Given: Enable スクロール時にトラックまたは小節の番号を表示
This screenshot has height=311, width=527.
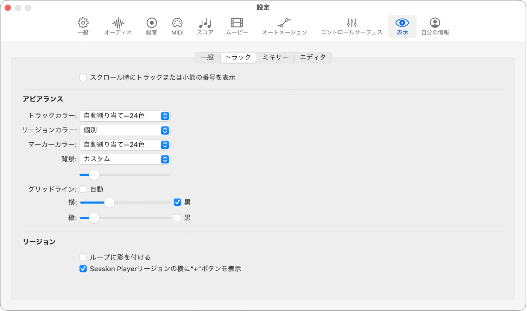Looking at the screenshot, I should [83, 77].
